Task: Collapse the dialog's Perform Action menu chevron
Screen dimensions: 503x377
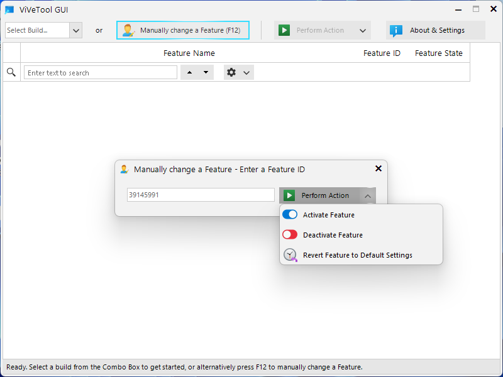Action: coord(368,196)
